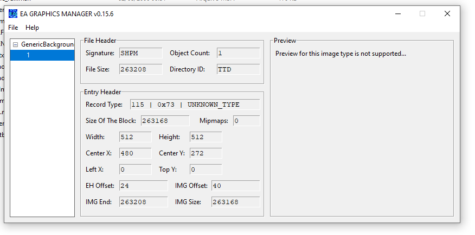Click the 'Object Count:' label

190,53
